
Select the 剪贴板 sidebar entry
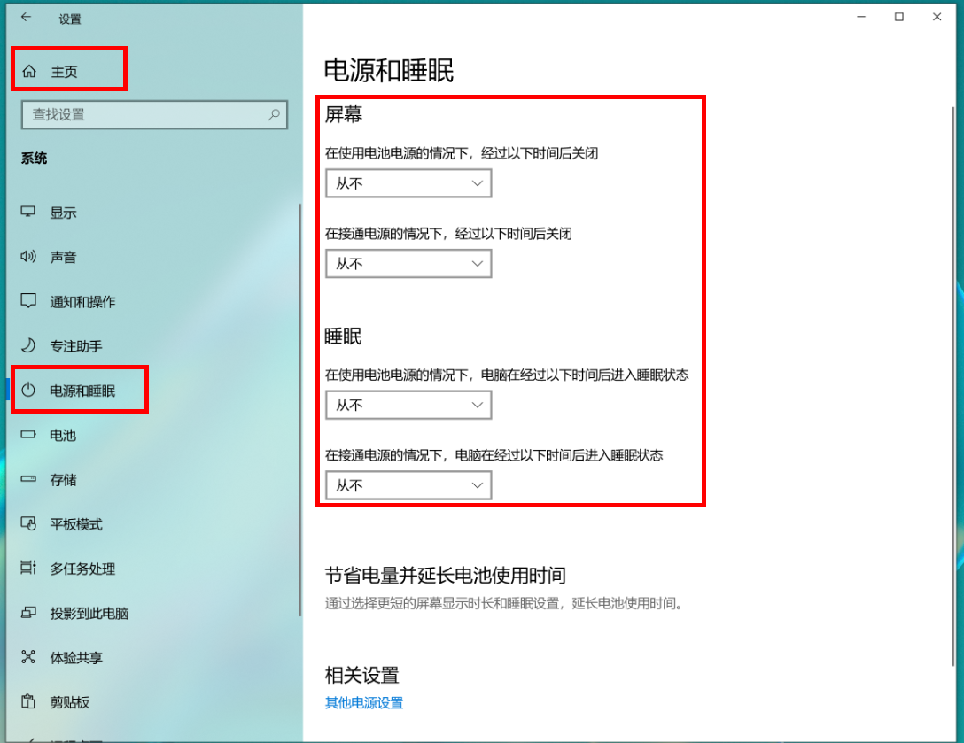pyautogui.click(x=70, y=702)
